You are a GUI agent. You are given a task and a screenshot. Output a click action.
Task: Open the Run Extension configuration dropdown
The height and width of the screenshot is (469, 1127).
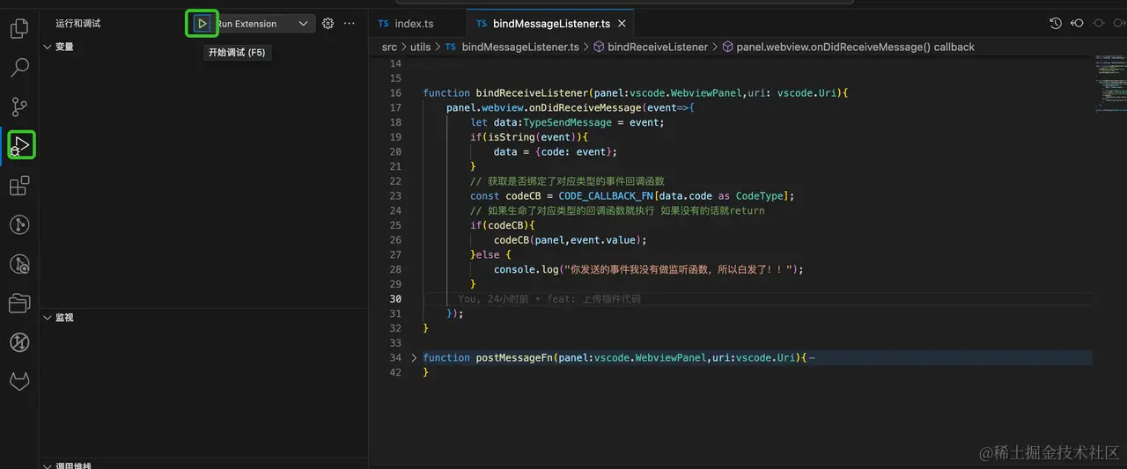[263, 24]
